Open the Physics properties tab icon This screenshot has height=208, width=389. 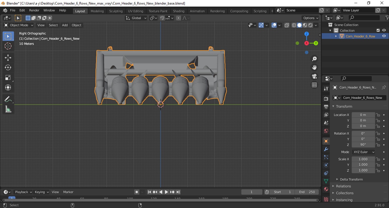pyautogui.click(x=326, y=165)
